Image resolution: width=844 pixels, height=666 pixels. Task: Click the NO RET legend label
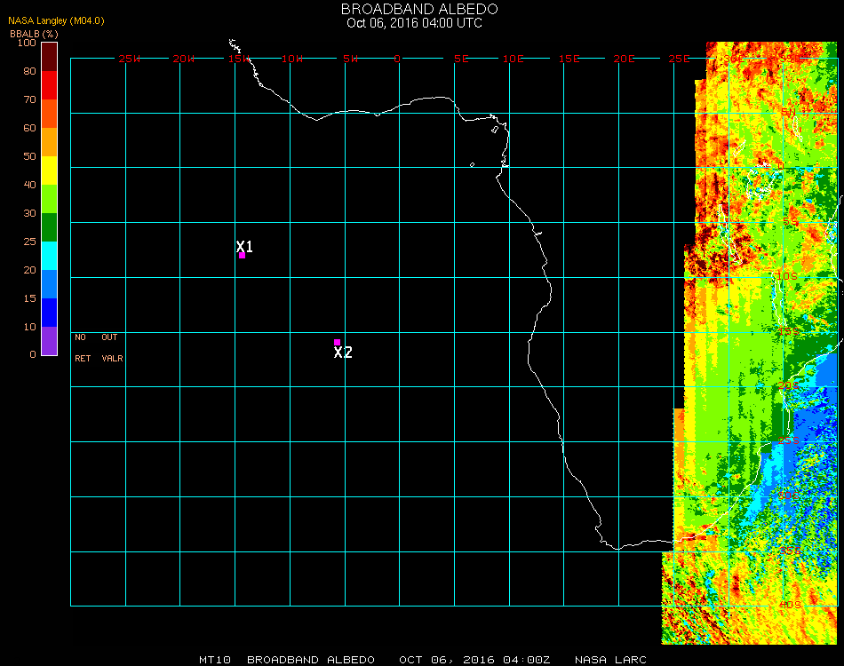(x=82, y=348)
